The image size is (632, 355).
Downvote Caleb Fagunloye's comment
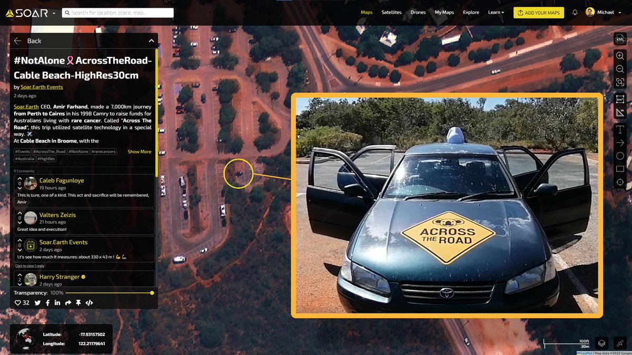(x=19, y=188)
